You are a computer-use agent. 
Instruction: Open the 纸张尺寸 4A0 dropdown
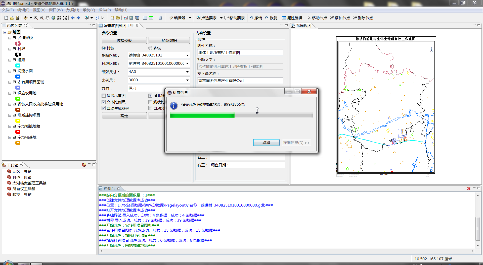pyautogui.click(x=187, y=72)
